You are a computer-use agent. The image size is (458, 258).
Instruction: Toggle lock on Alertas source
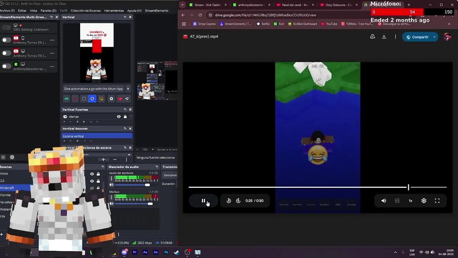coord(125,117)
